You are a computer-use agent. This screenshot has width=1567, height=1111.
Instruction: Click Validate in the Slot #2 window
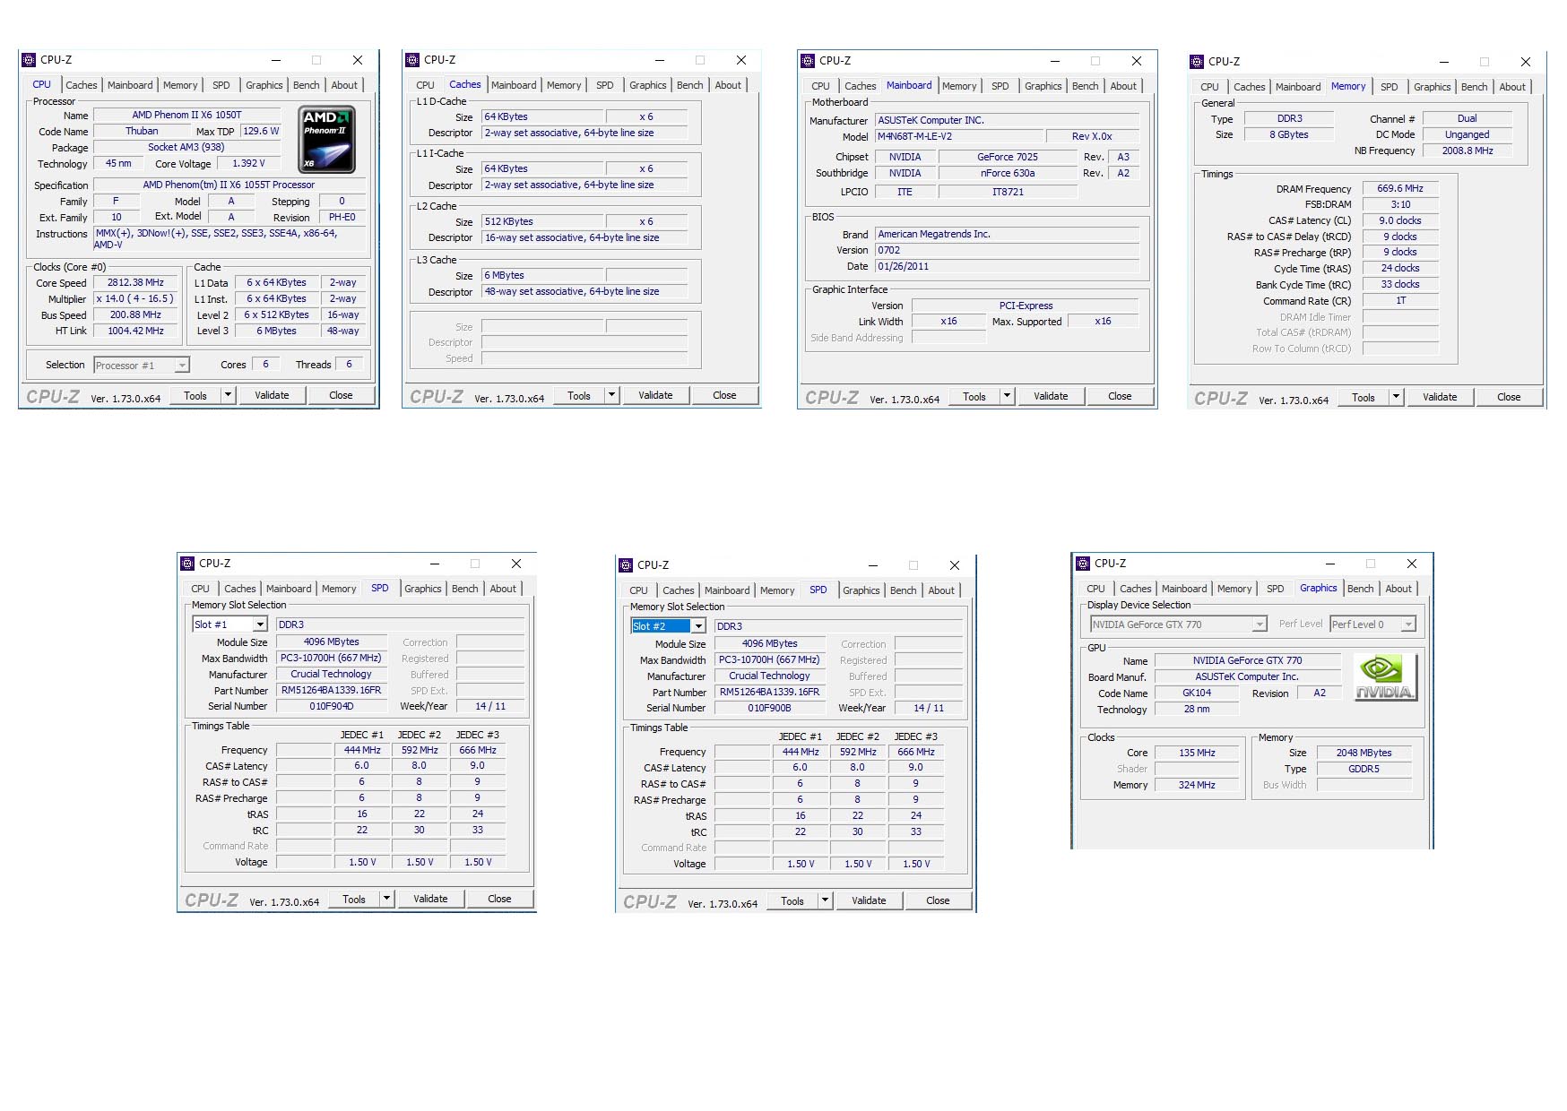pyautogui.click(x=869, y=900)
